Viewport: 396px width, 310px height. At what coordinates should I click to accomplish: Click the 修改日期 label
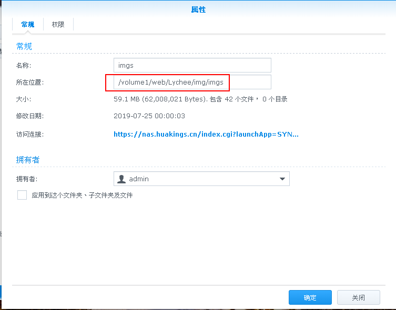click(30, 116)
